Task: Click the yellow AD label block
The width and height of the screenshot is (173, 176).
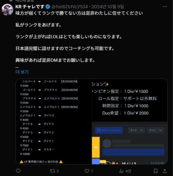Action: point(96,147)
